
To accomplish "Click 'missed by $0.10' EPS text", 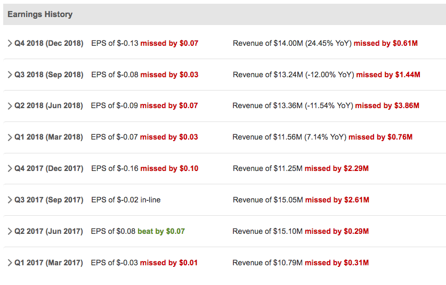I will click(x=169, y=168).
